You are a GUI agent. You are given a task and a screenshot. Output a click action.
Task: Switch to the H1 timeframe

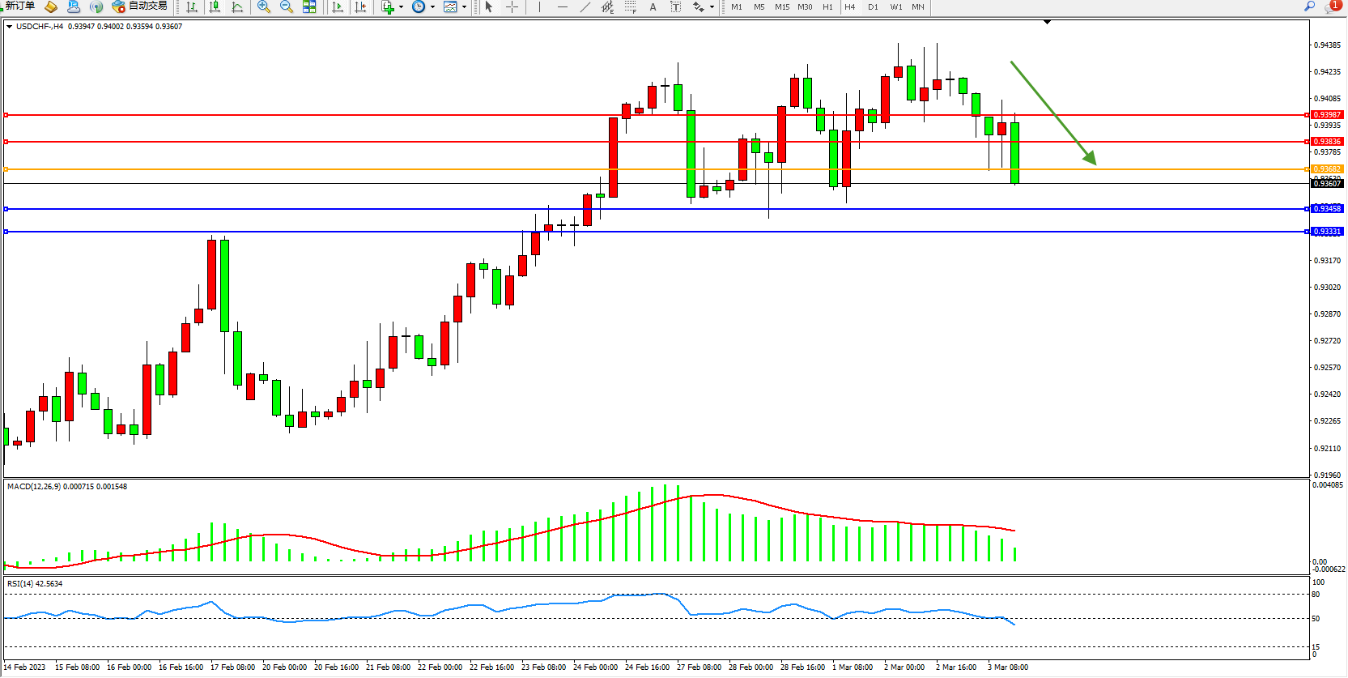827,6
